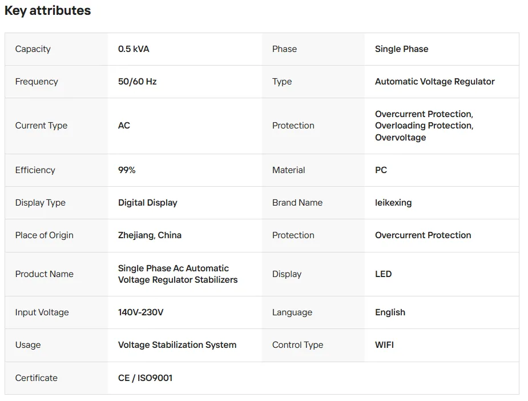The height and width of the screenshot is (401, 528).
Task: Select the "99%" efficiency value
Action: point(127,170)
